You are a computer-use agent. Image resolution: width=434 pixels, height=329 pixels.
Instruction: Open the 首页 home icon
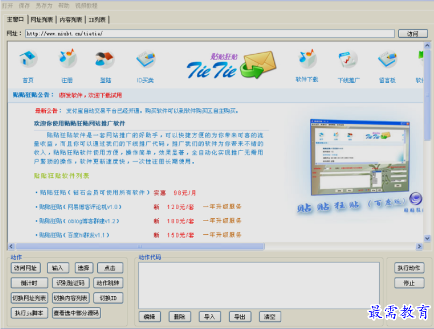pos(28,59)
